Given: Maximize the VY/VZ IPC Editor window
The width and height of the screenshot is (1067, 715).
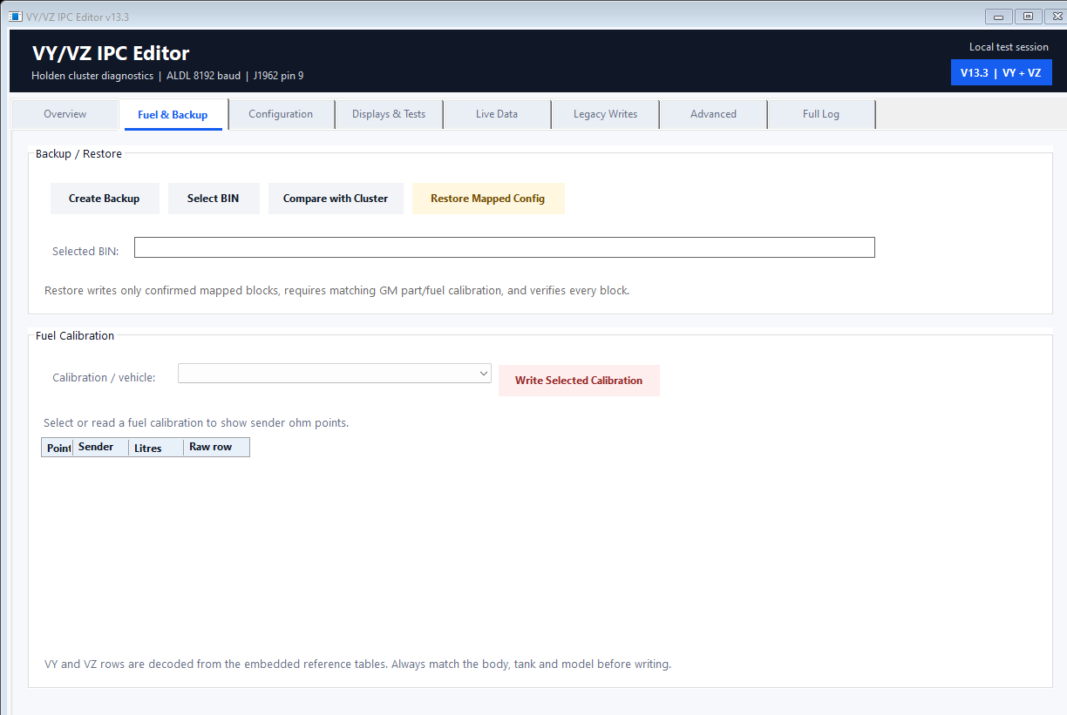Looking at the screenshot, I should 1028,17.
